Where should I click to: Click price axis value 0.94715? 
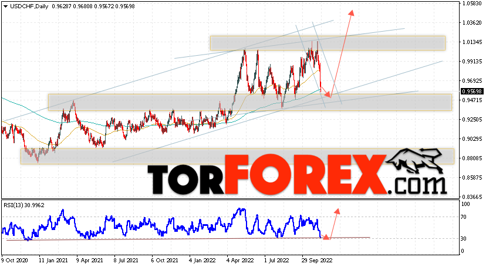point(472,100)
